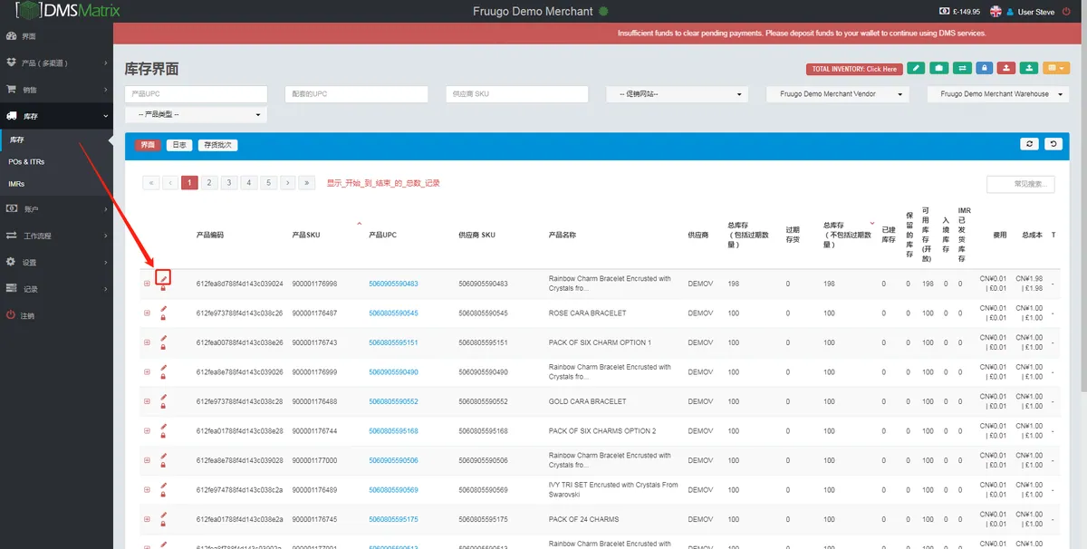Open UPC link 5060905590483
This screenshot has height=549, width=1087.
click(393, 284)
